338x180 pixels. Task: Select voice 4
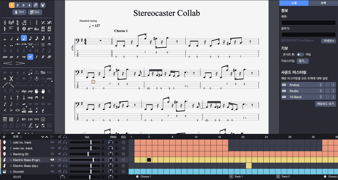[29, 5]
